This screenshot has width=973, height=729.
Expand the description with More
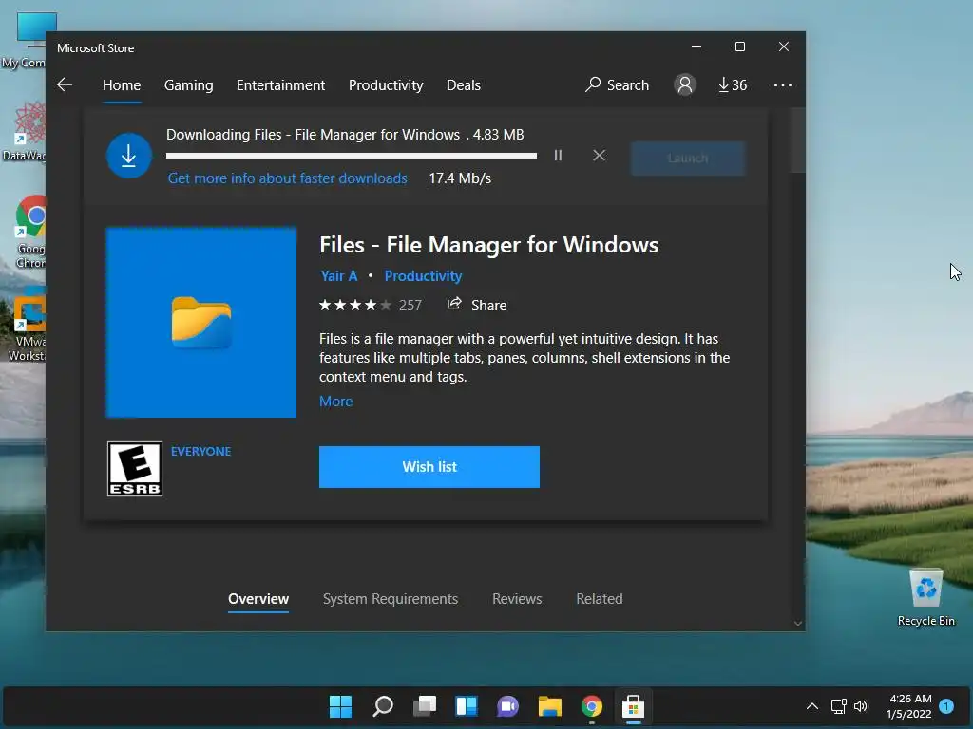click(335, 402)
